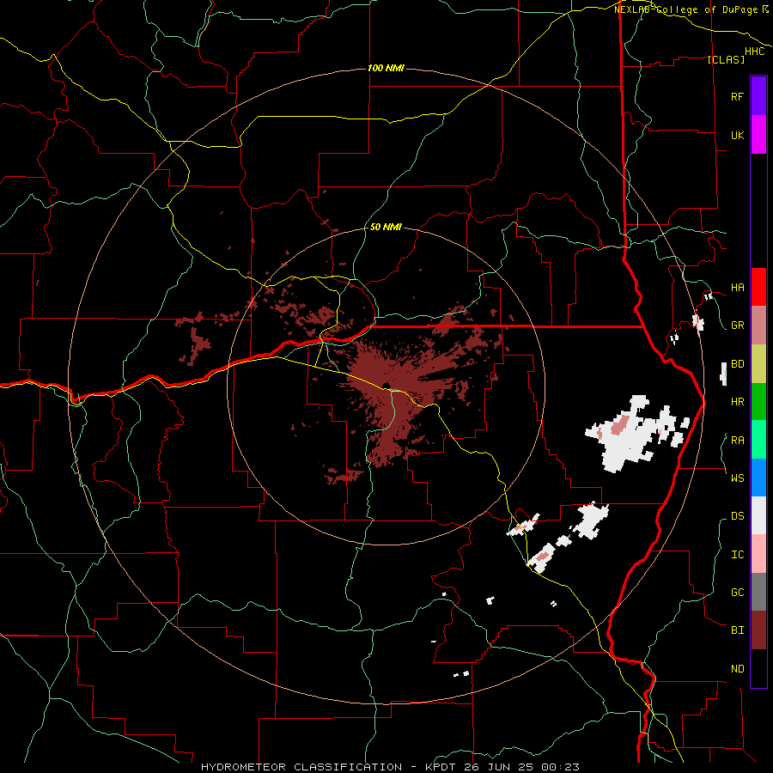
Task: Select the IC pink legend swatch
Action: tap(758, 554)
